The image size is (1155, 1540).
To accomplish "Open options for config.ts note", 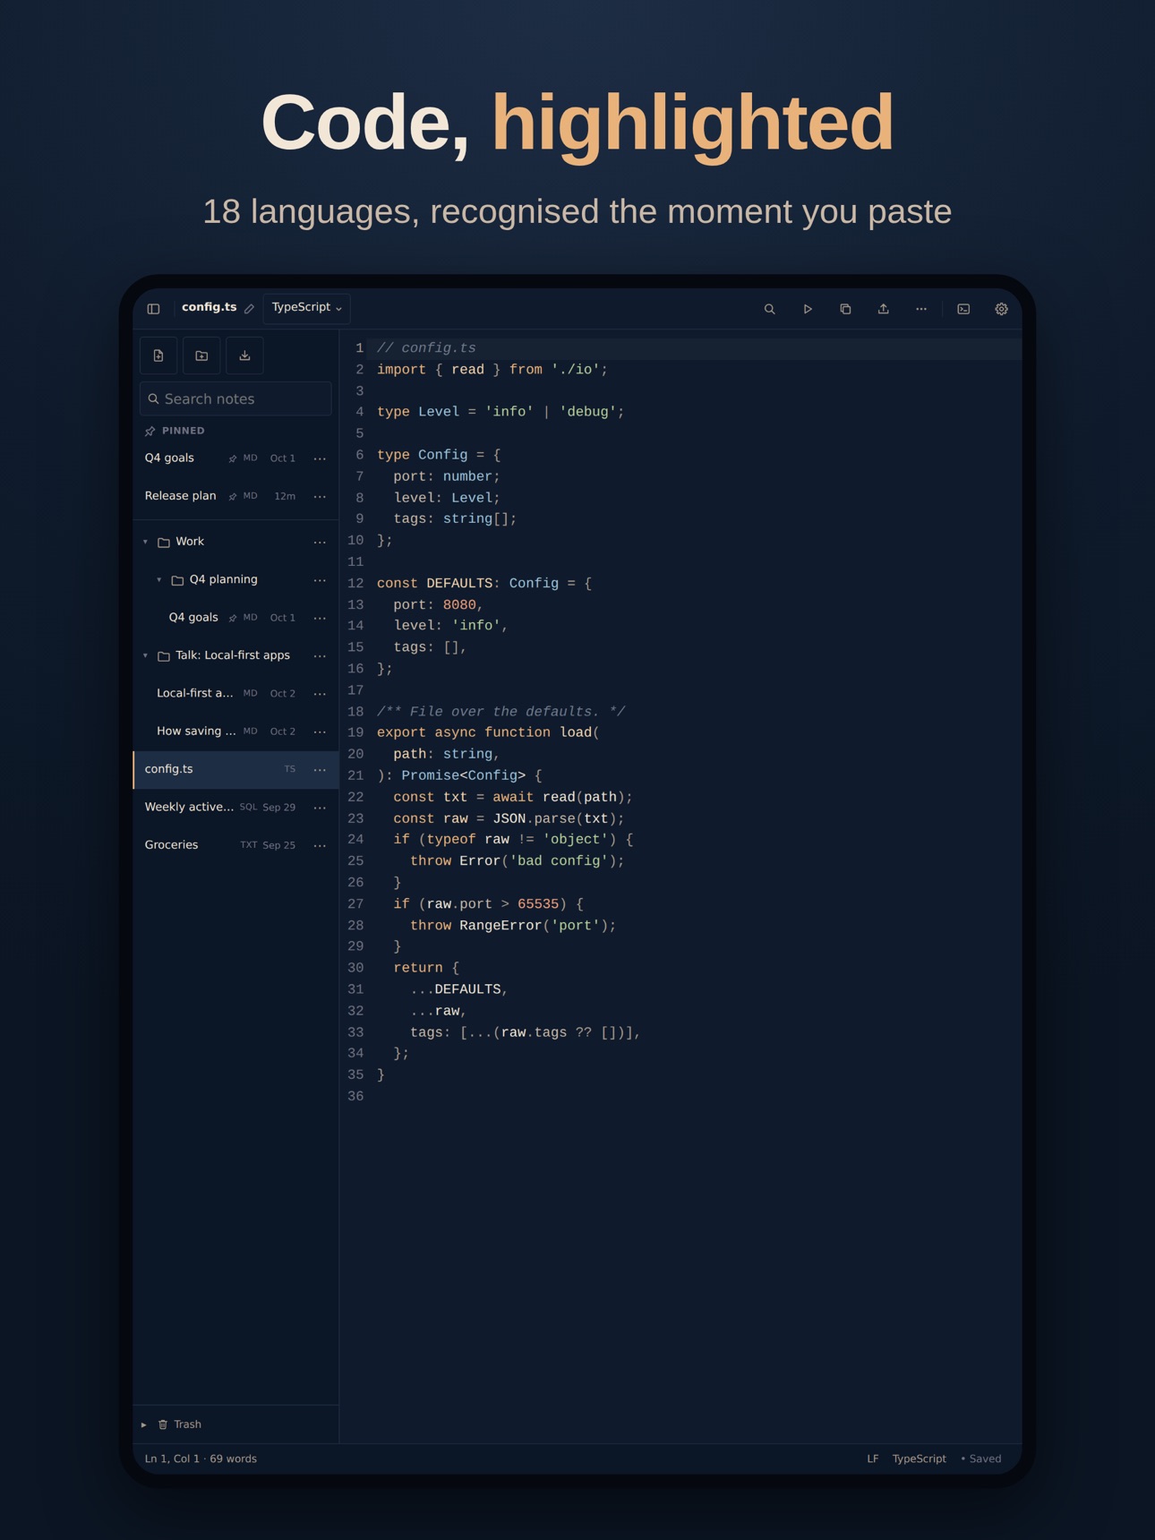I will pos(320,769).
